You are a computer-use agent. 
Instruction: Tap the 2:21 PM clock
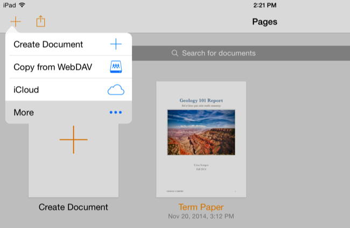point(265,5)
